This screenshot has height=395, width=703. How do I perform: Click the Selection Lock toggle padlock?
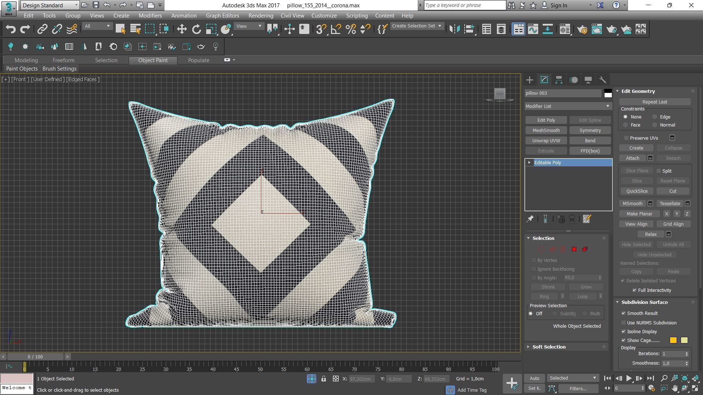coord(324,379)
